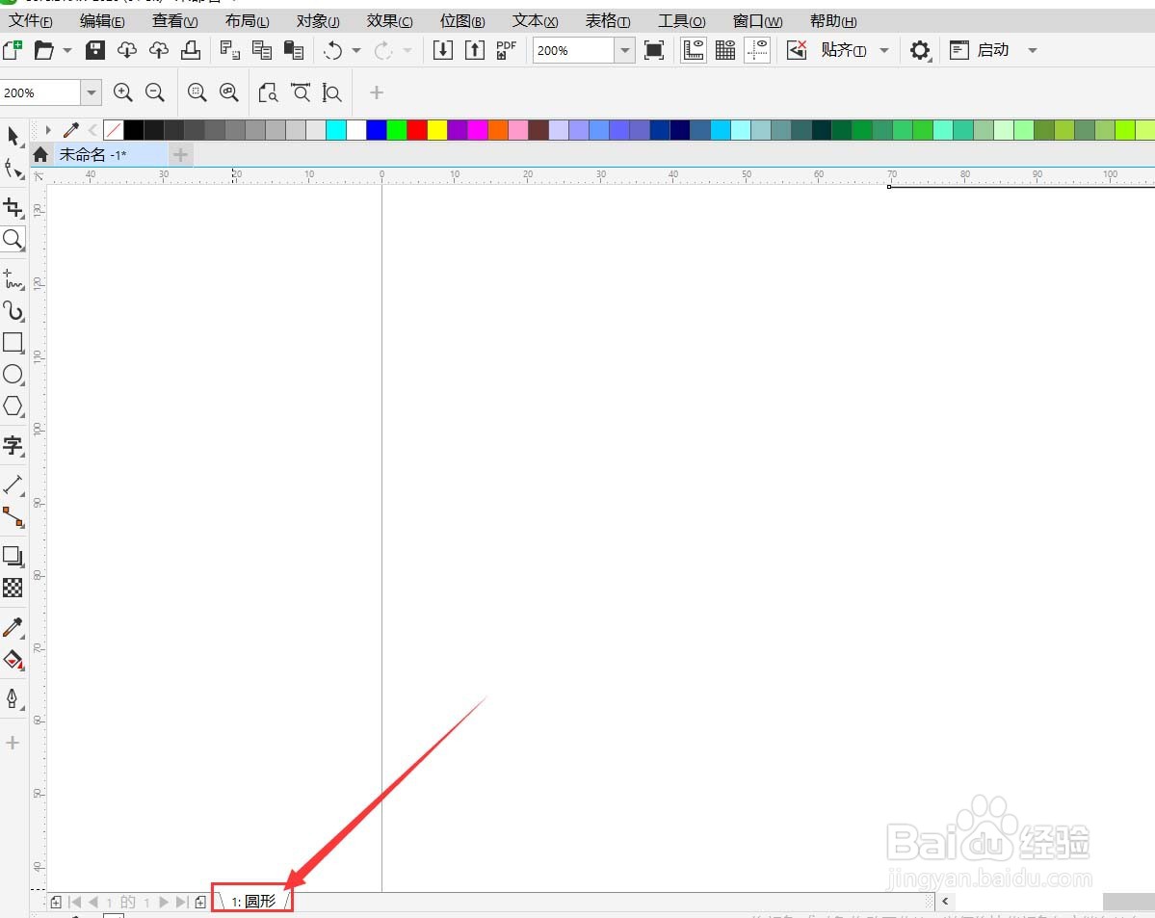Select the Dimension line tool
Viewport: 1155px width, 918px height.
coord(13,485)
